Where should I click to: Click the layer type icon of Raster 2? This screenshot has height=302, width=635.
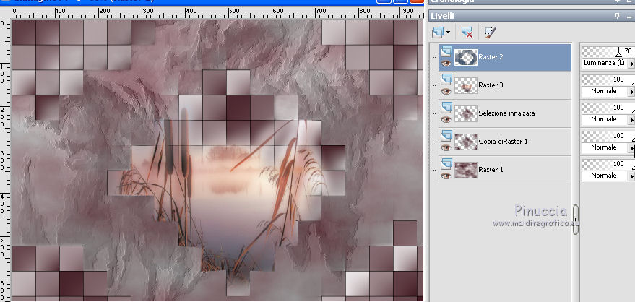[446, 51]
